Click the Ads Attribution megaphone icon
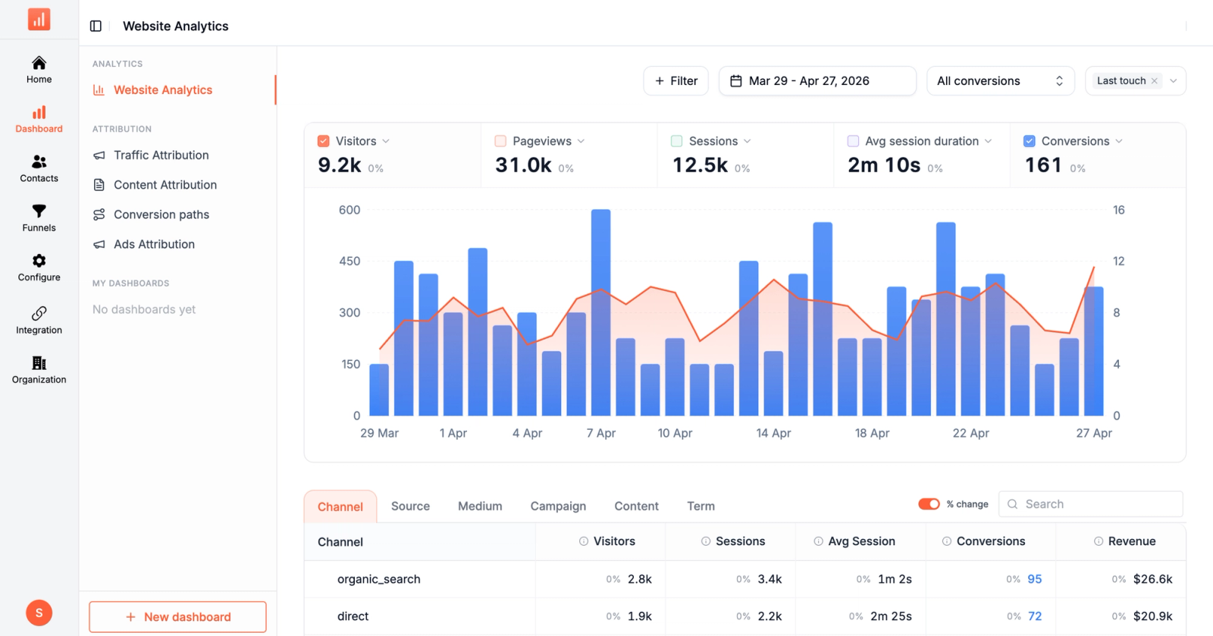The width and height of the screenshot is (1213, 636). 99,244
